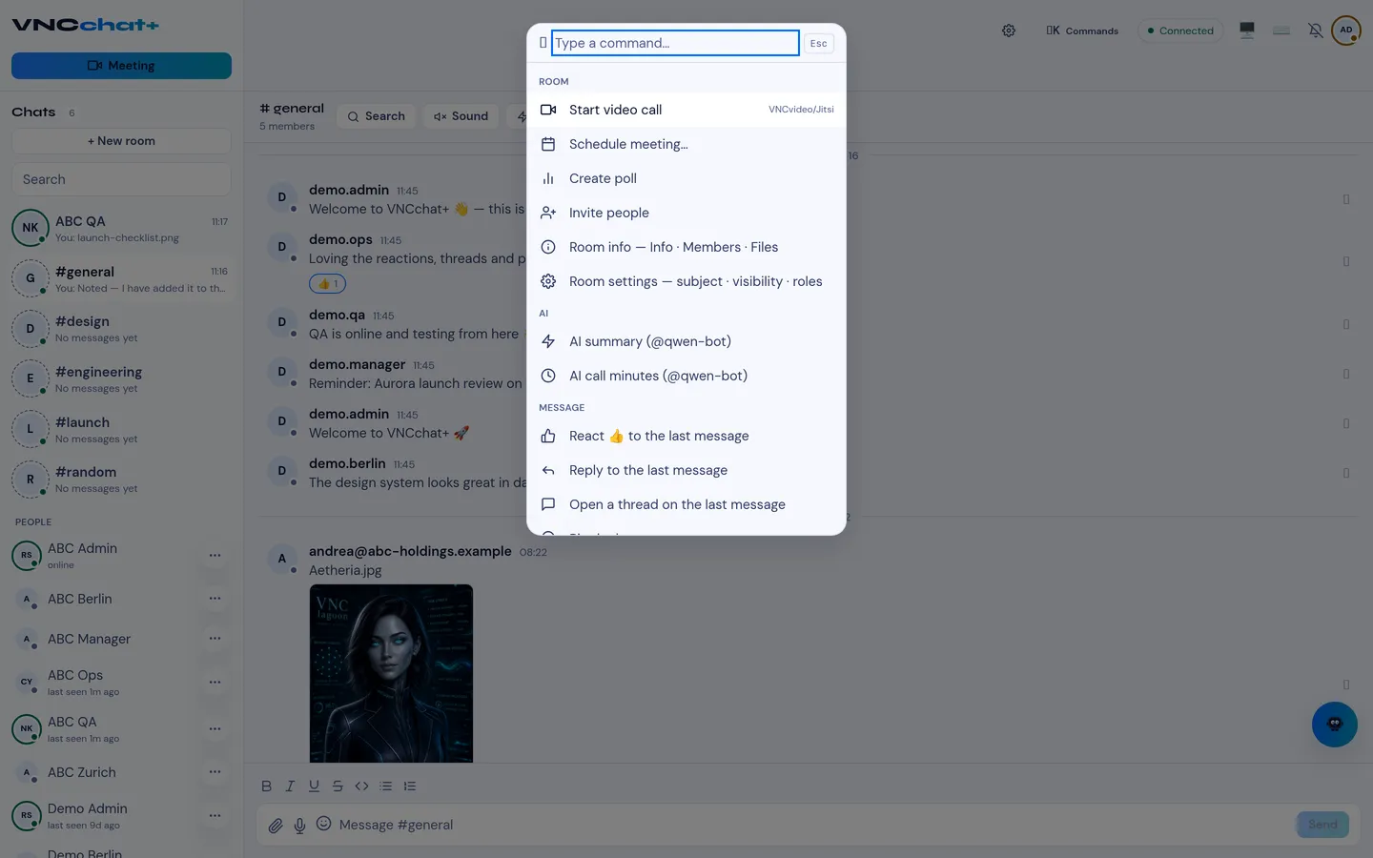Open more options for ABC Manager
This screenshot has height=858, width=1373.
(215, 639)
